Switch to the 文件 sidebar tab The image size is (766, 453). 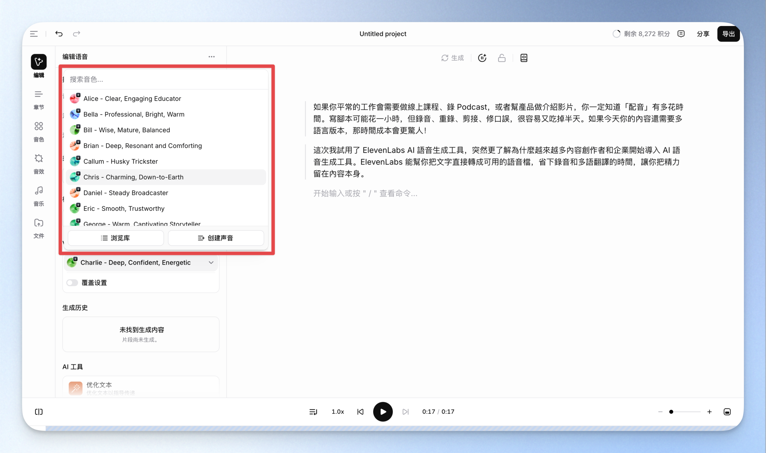pos(39,228)
